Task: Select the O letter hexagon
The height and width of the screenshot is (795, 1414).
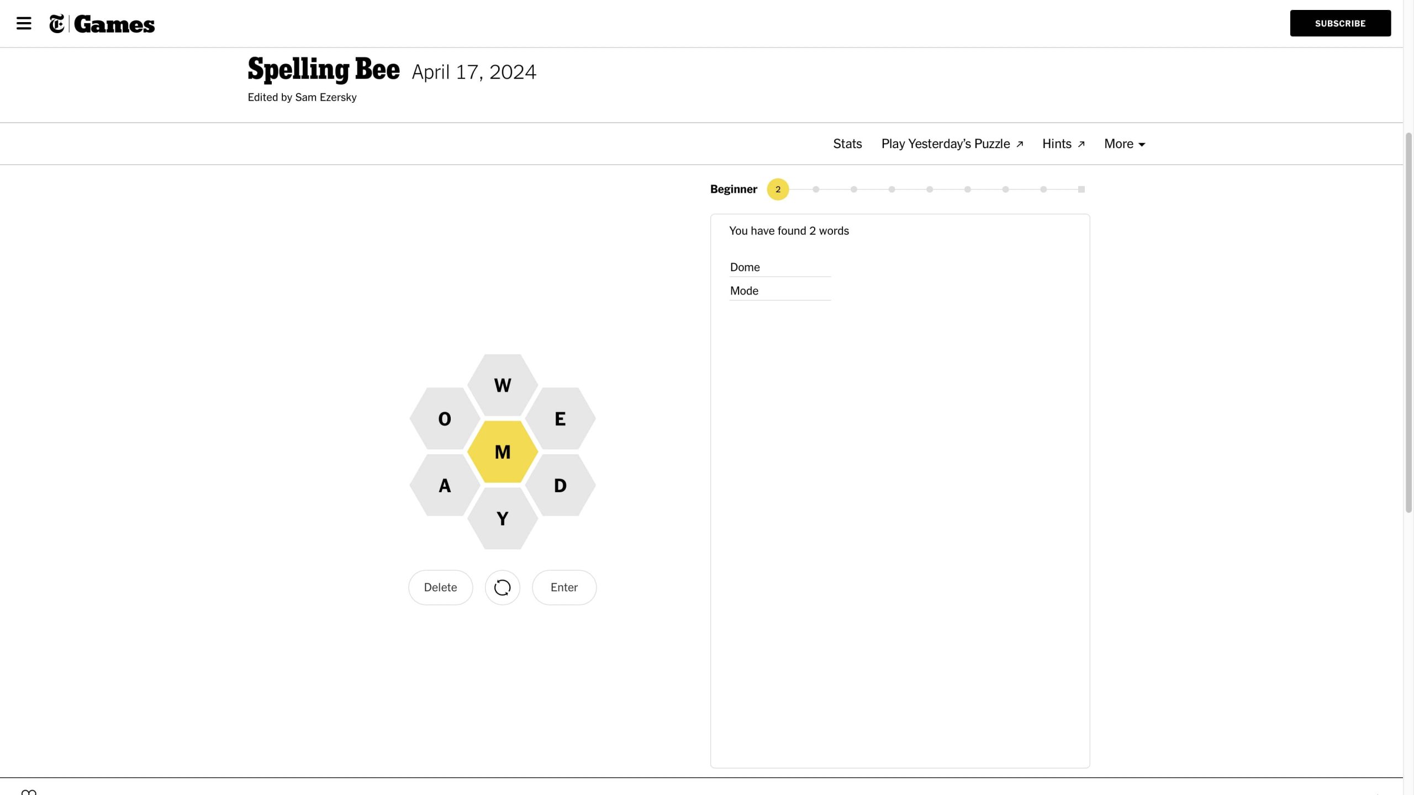Action: [445, 419]
